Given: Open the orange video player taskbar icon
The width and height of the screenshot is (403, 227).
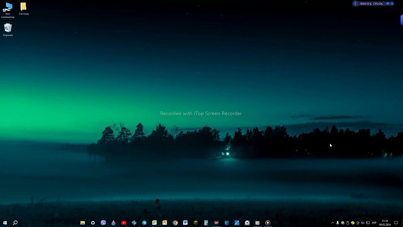Looking at the screenshot, I should tap(257, 223).
